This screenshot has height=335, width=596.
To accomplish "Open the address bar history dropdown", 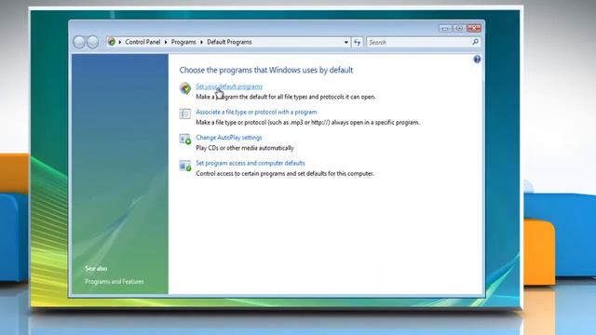I will (x=345, y=42).
